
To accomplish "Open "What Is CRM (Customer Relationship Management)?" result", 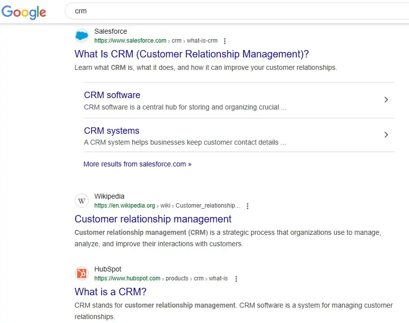I will (x=191, y=54).
